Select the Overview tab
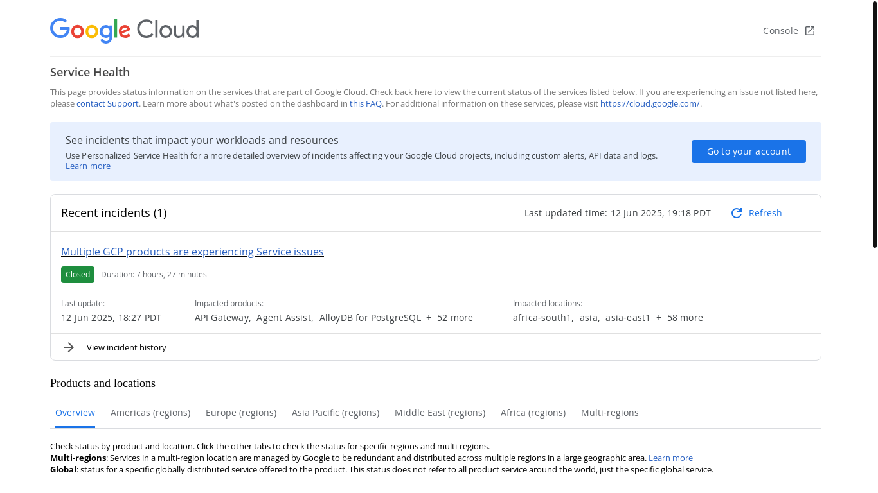The height and width of the screenshot is (493, 878). point(75,413)
